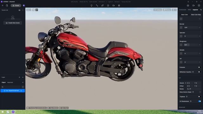This screenshot has height=114, width=203.
Task: Collapse the UV section
Action: [x=201, y=78]
